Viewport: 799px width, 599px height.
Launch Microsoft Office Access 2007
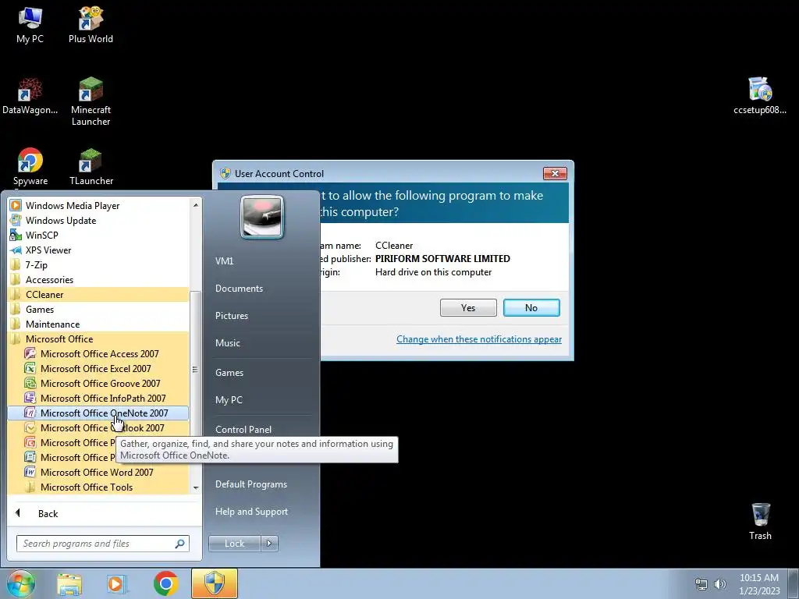coord(98,353)
